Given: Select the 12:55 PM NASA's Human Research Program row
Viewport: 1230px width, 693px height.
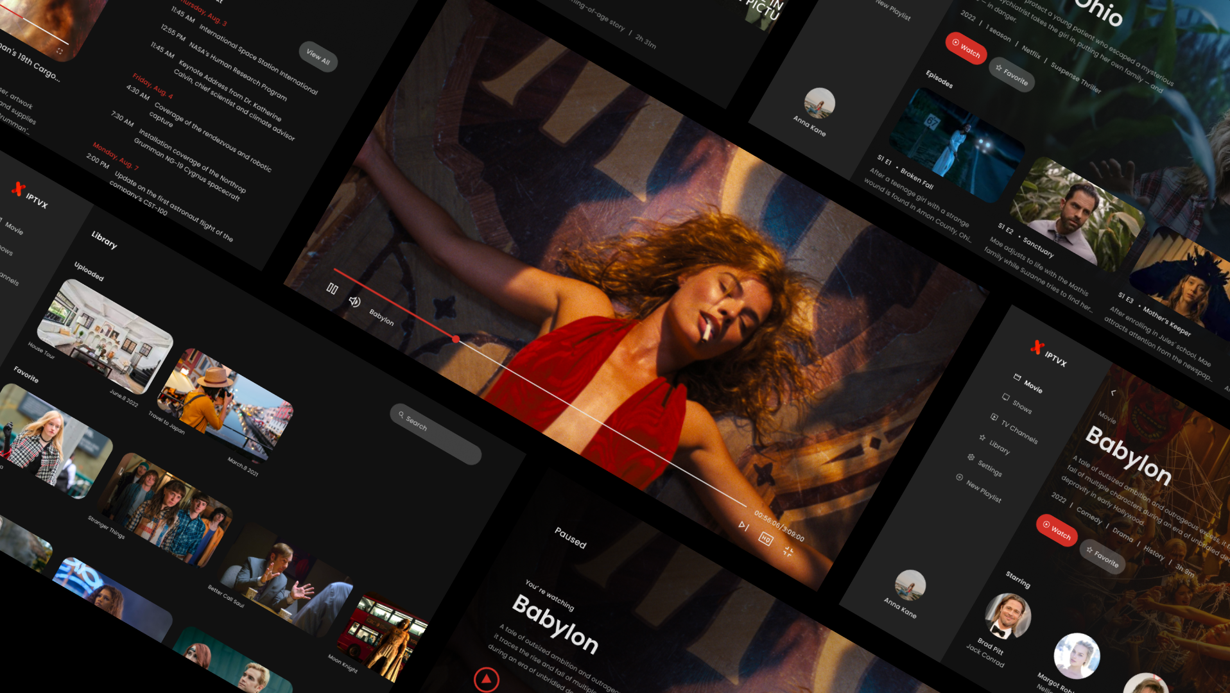Looking at the screenshot, I should tap(223, 63).
